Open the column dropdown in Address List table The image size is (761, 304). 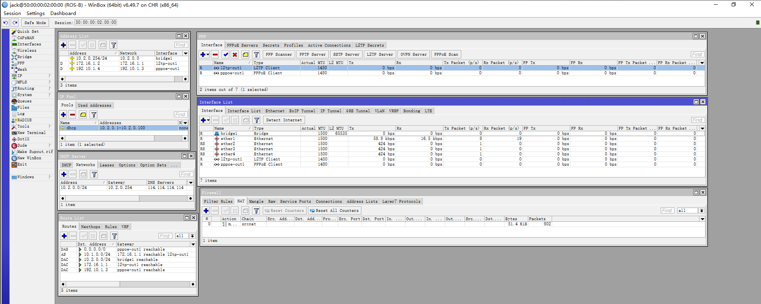pyautogui.click(x=185, y=53)
